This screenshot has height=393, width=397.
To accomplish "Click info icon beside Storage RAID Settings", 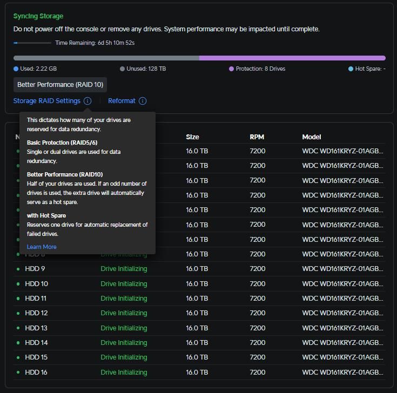I will tap(88, 101).
